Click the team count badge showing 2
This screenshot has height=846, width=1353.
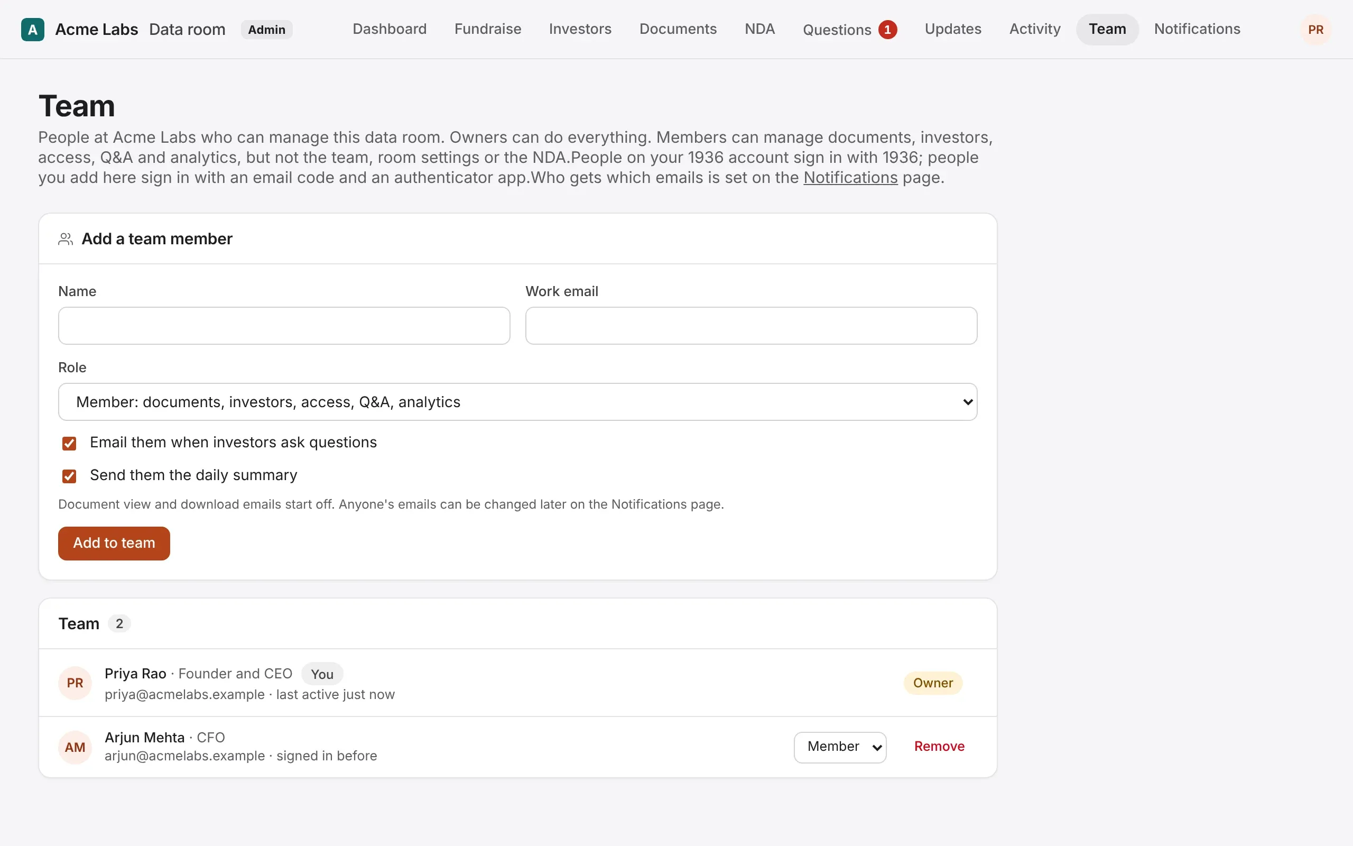(x=119, y=623)
